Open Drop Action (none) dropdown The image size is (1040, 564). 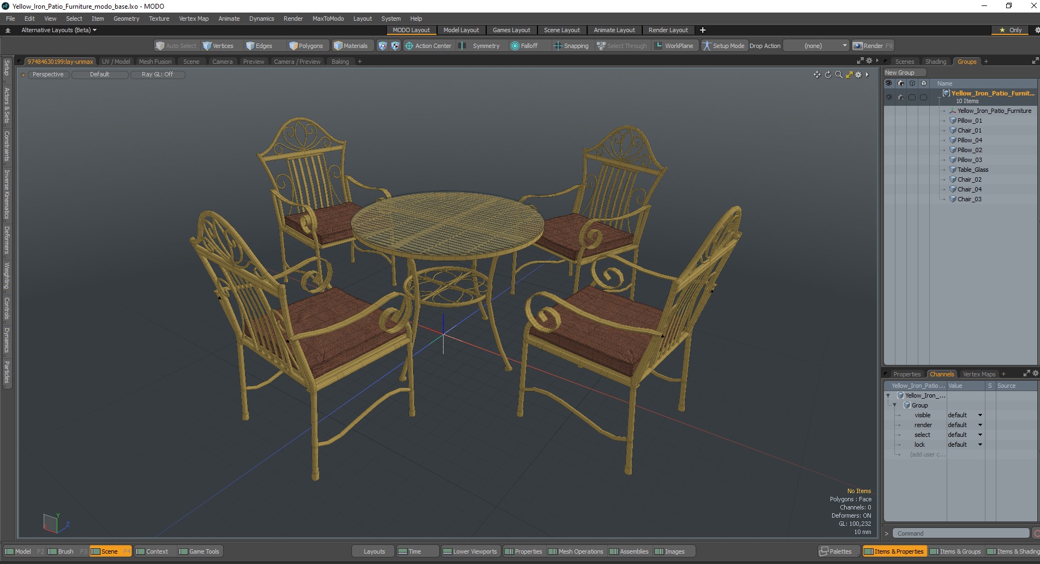point(816,46)
